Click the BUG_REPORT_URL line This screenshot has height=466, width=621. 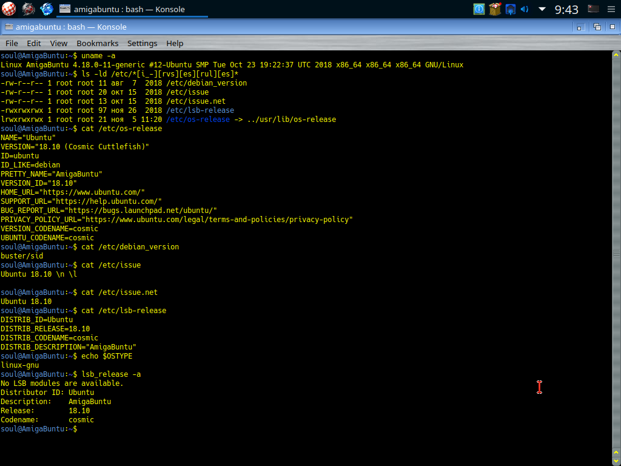(x=109, y=211)
